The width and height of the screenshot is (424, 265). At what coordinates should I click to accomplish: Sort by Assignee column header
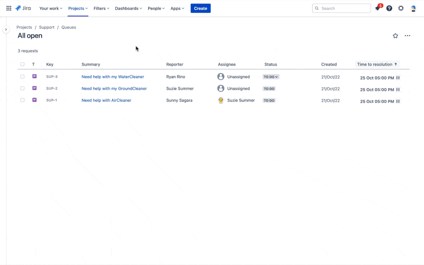pos(226,65)
